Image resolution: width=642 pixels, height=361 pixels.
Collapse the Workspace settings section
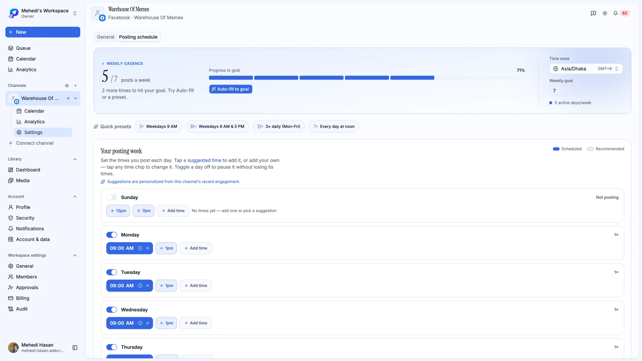tap(75, 255)
